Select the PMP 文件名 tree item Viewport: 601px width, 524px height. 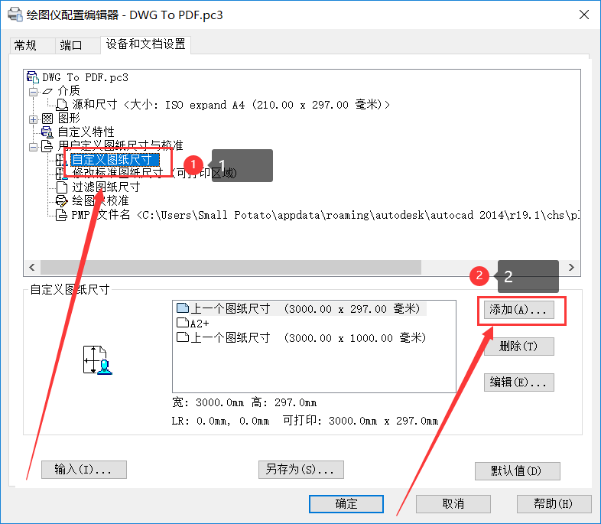click(x=325, y=215)
